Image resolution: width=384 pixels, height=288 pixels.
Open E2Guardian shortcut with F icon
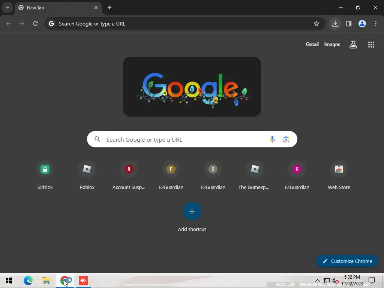pos(171,175)
